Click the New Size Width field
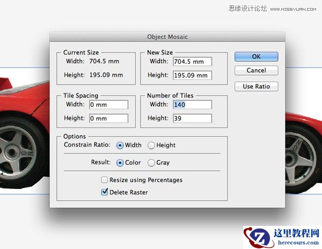322x249 pixels. pos(192,62)
